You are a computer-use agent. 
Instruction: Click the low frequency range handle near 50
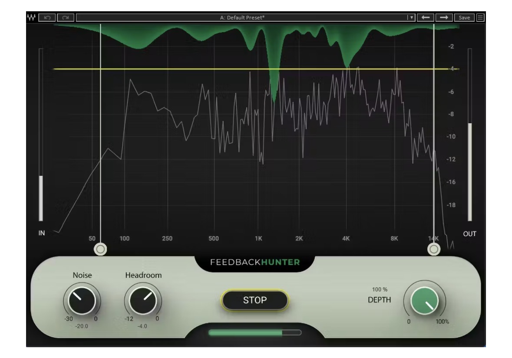100,250
